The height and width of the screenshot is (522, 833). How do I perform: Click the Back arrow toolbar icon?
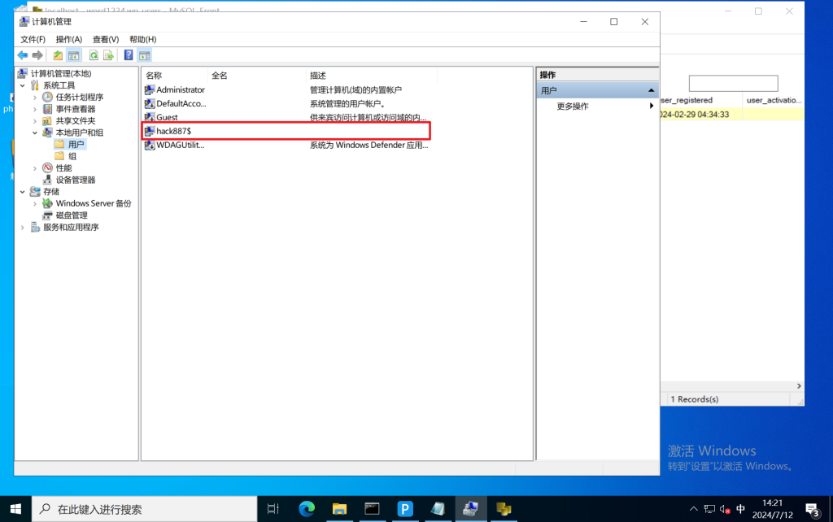tap(23, 55)
